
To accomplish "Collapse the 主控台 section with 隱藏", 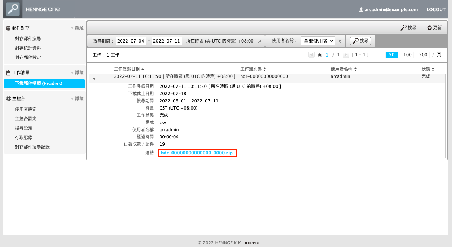I will [x=77, y=98].
